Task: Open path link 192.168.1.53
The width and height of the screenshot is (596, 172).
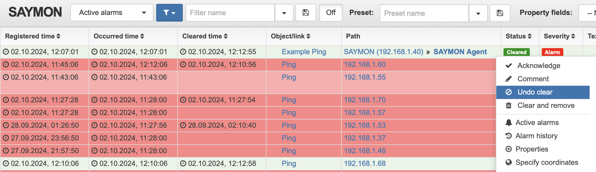Action: pyautogui.click(x=365, y=125)
